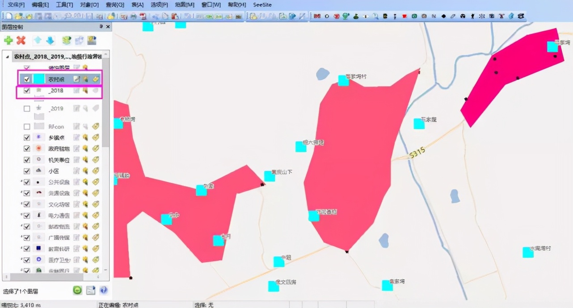
Task: Uncheck the 农村点 layer visibility checkbox
Action: pyautogui.click(x=26, y=79)
